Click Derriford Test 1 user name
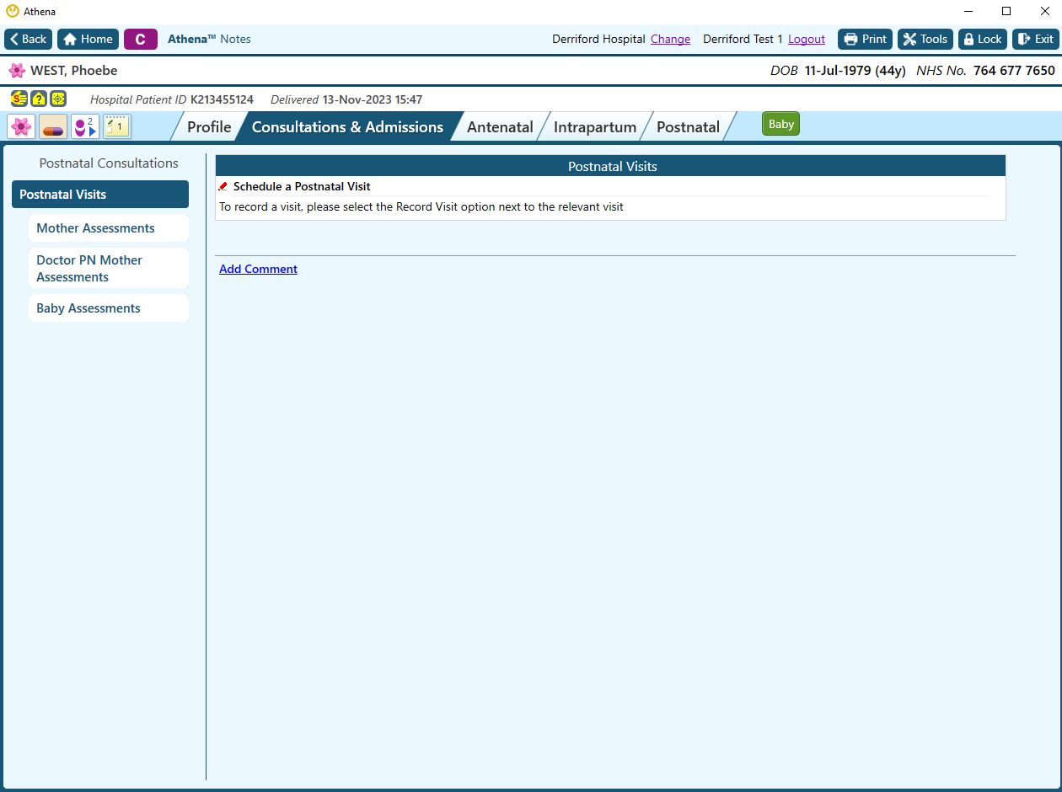The height and width of the screenshot is (792, 1062). 743,39
